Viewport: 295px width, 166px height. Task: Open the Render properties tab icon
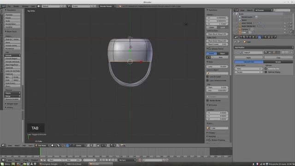(241, 37)
